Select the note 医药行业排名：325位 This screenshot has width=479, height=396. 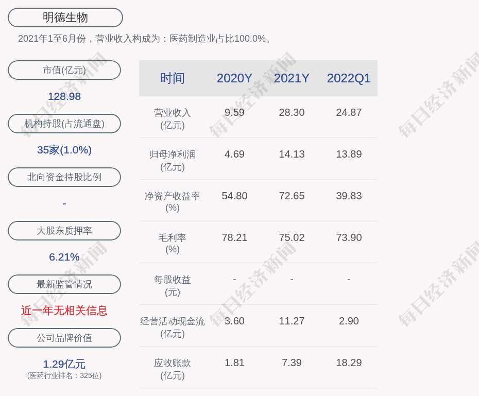64,375
